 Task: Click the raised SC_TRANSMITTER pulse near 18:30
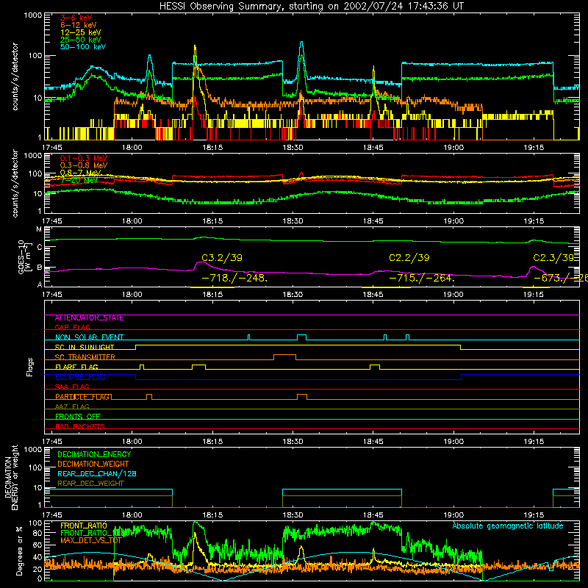click(284, 356)
